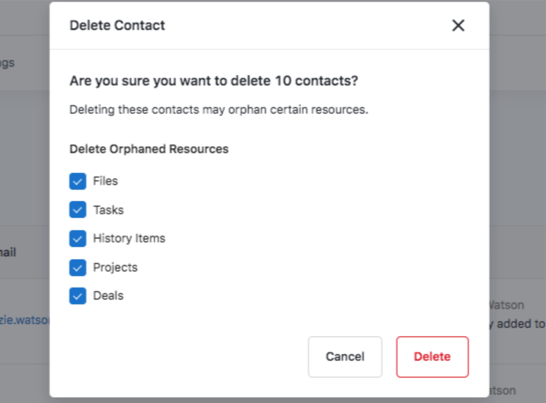The height and width of the screenshot is (403, 546).
Task: Uncheck the Files checkbox
Action: tap(78, 181)
